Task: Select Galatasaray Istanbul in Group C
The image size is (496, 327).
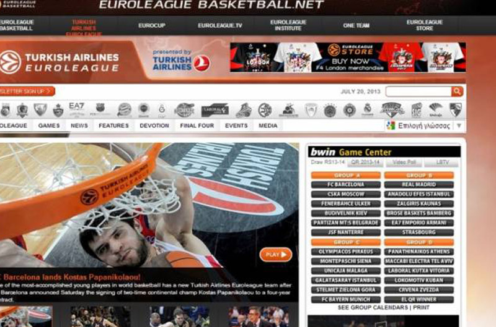Action: pos(346,281)
